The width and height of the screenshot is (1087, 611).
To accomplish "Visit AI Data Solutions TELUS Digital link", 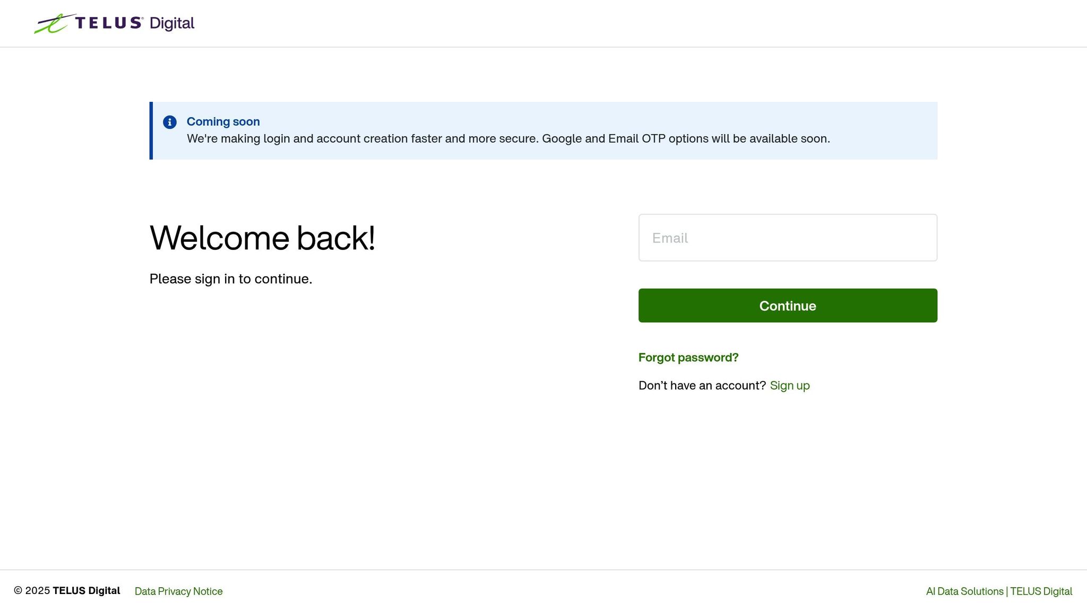I will [x=999, y=591].
